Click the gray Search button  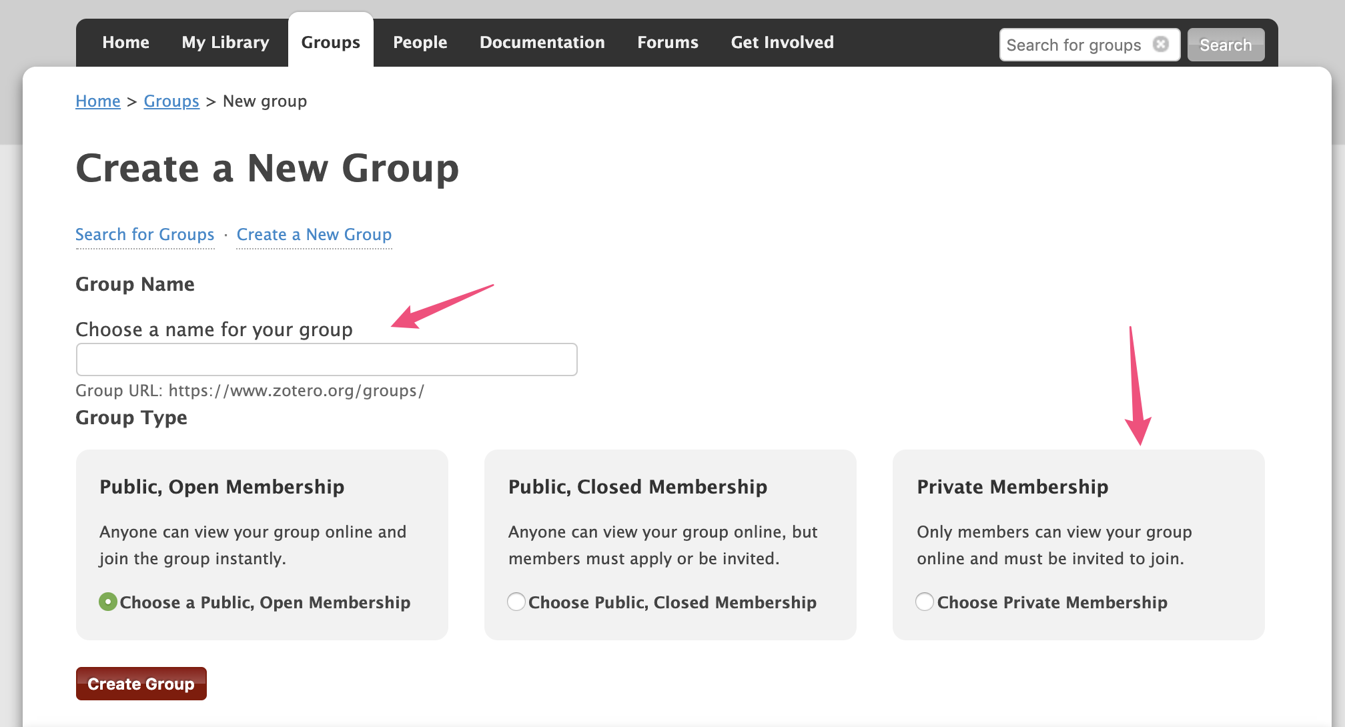tap(1225, 45)
